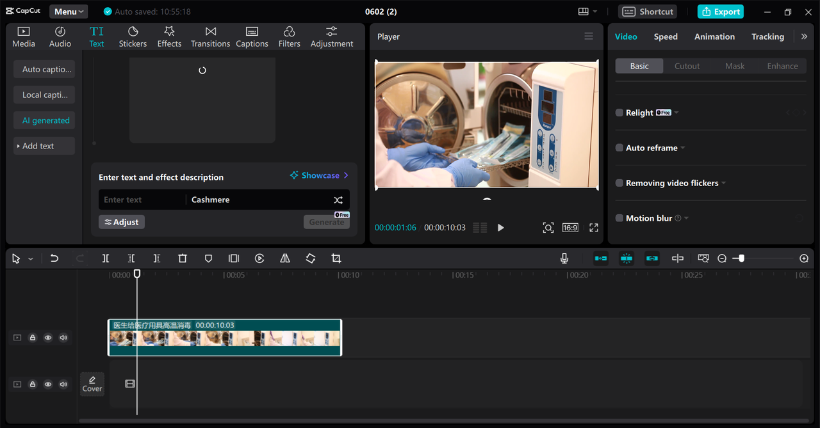Expand the Relight dropdown arrow
The width and height of the screenshot is (820, 428).
[x=676, y=113]
